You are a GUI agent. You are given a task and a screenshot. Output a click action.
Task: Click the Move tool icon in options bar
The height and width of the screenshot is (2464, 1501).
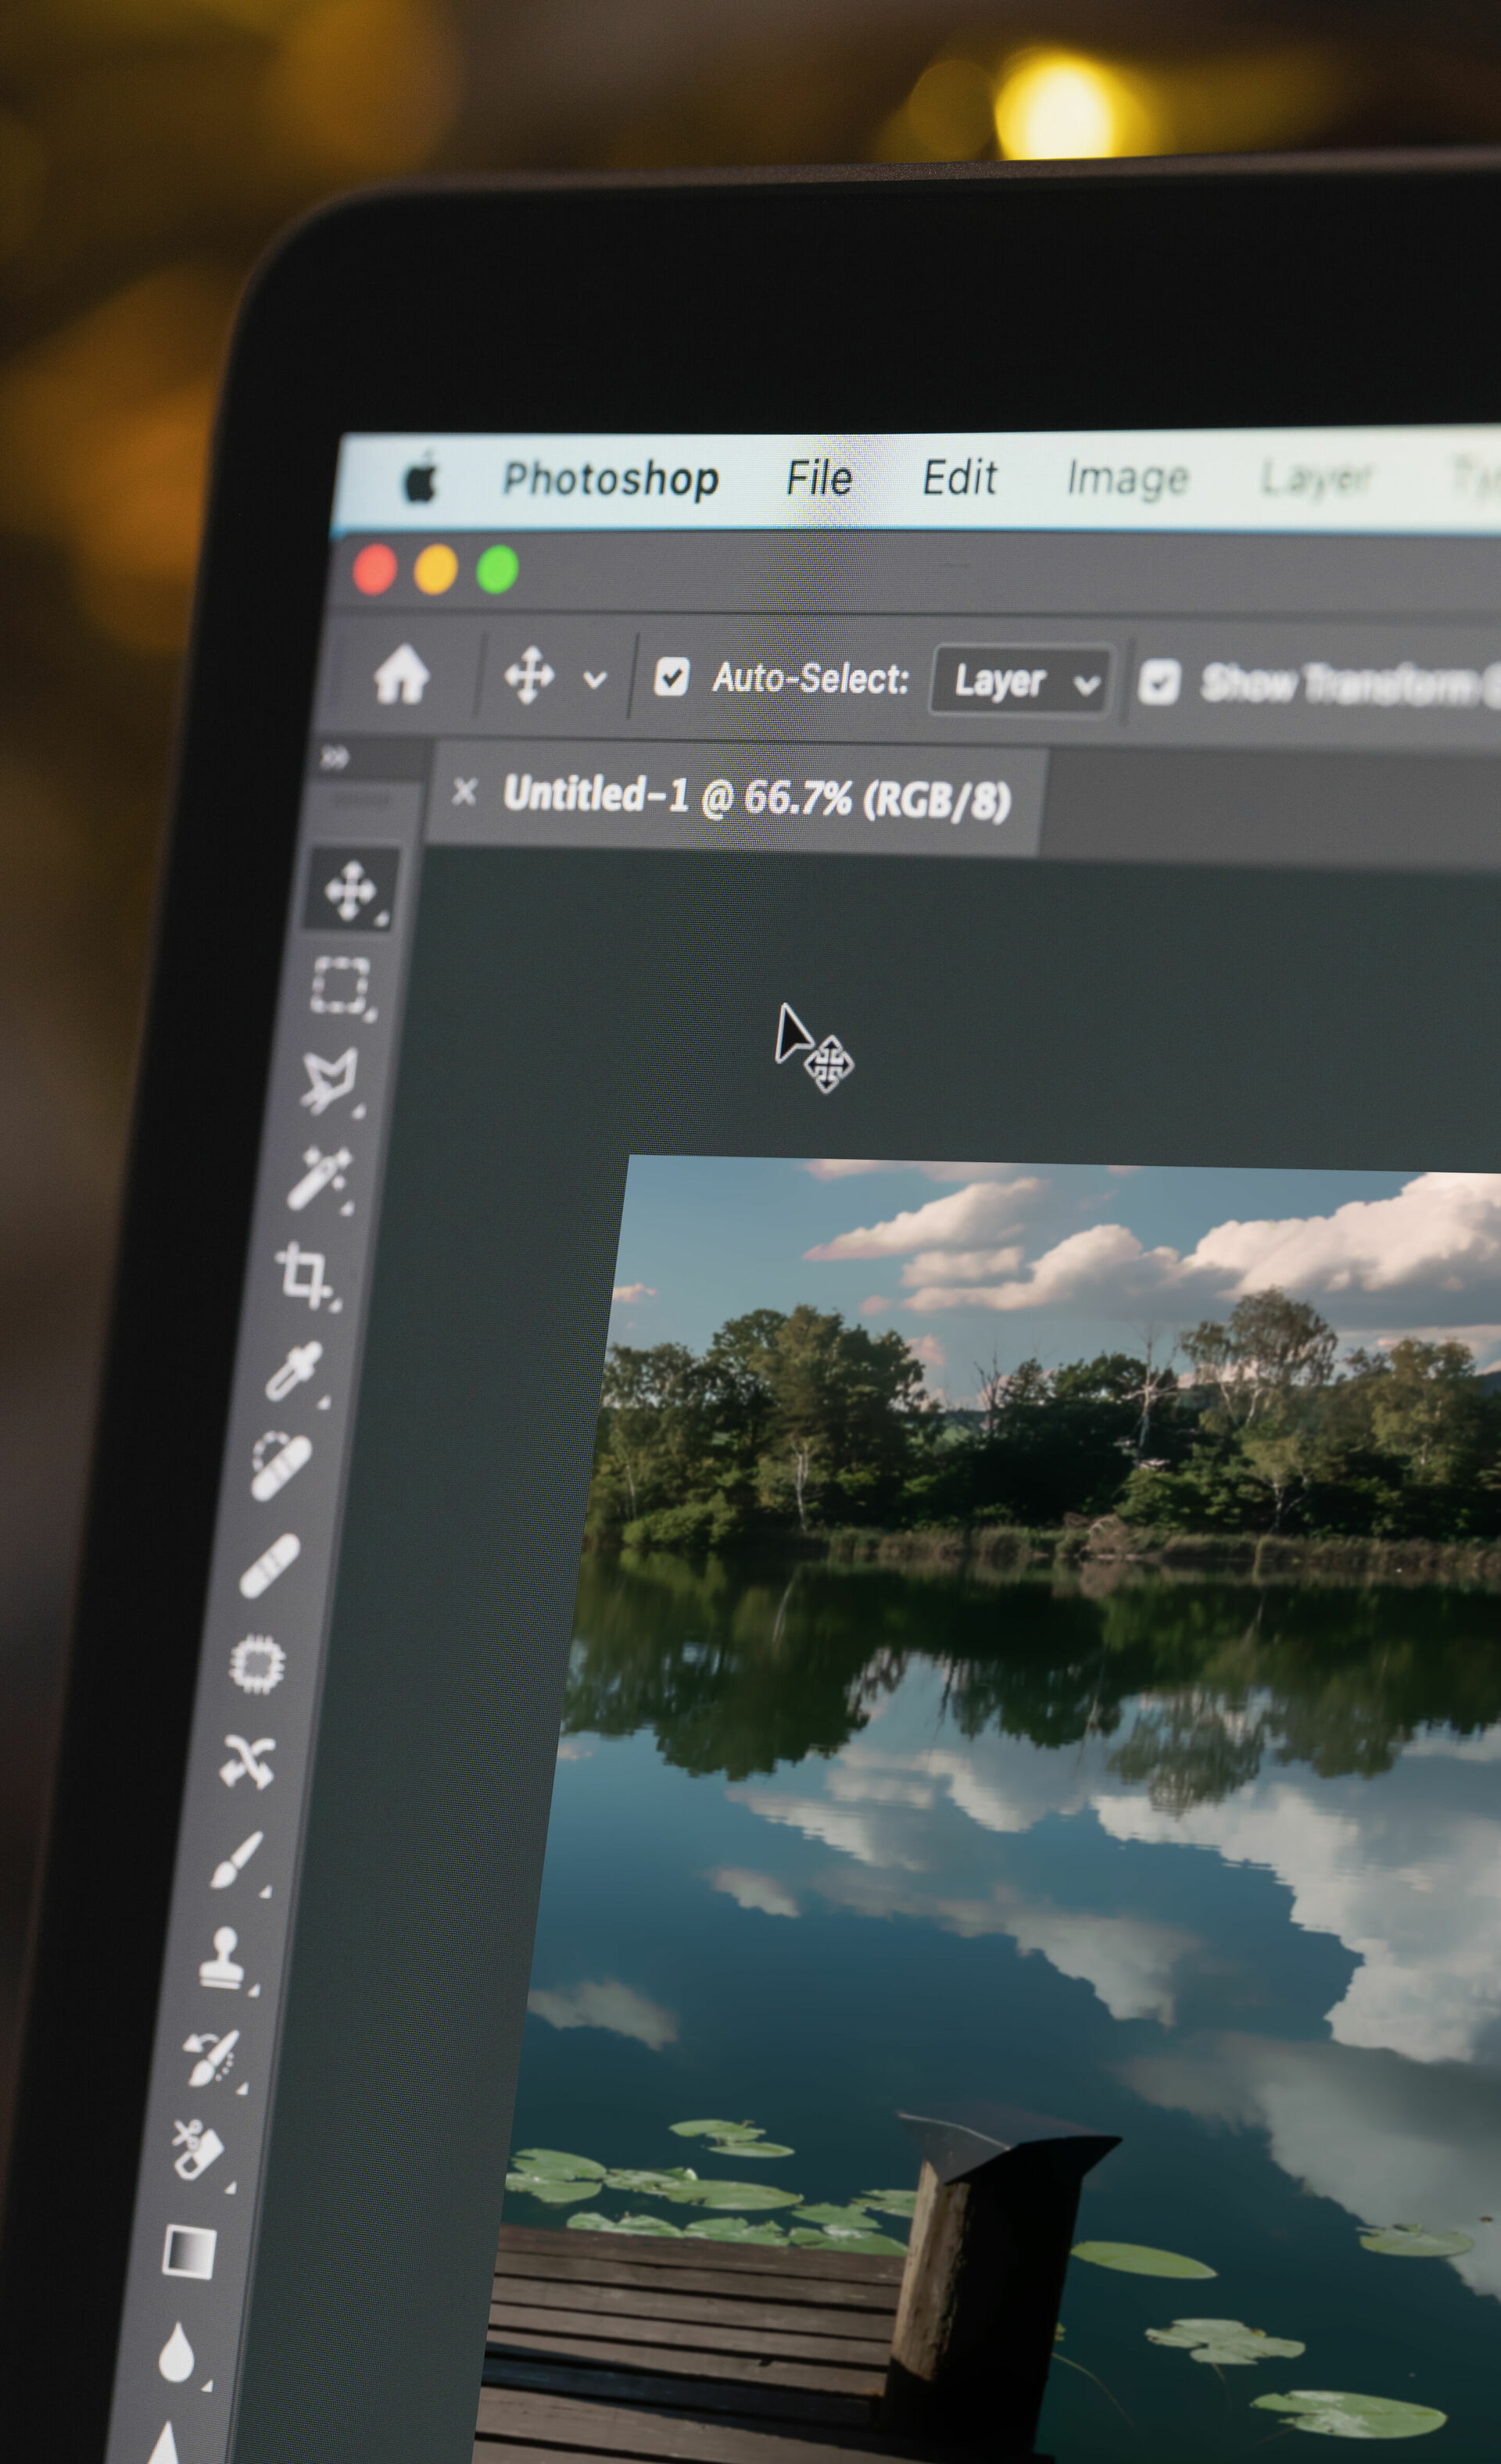tap(528, 675)
